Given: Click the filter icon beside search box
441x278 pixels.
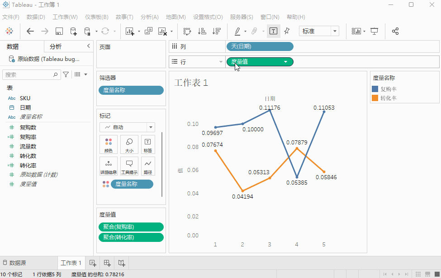Looking at the screenshot, I should click(66, 74).
